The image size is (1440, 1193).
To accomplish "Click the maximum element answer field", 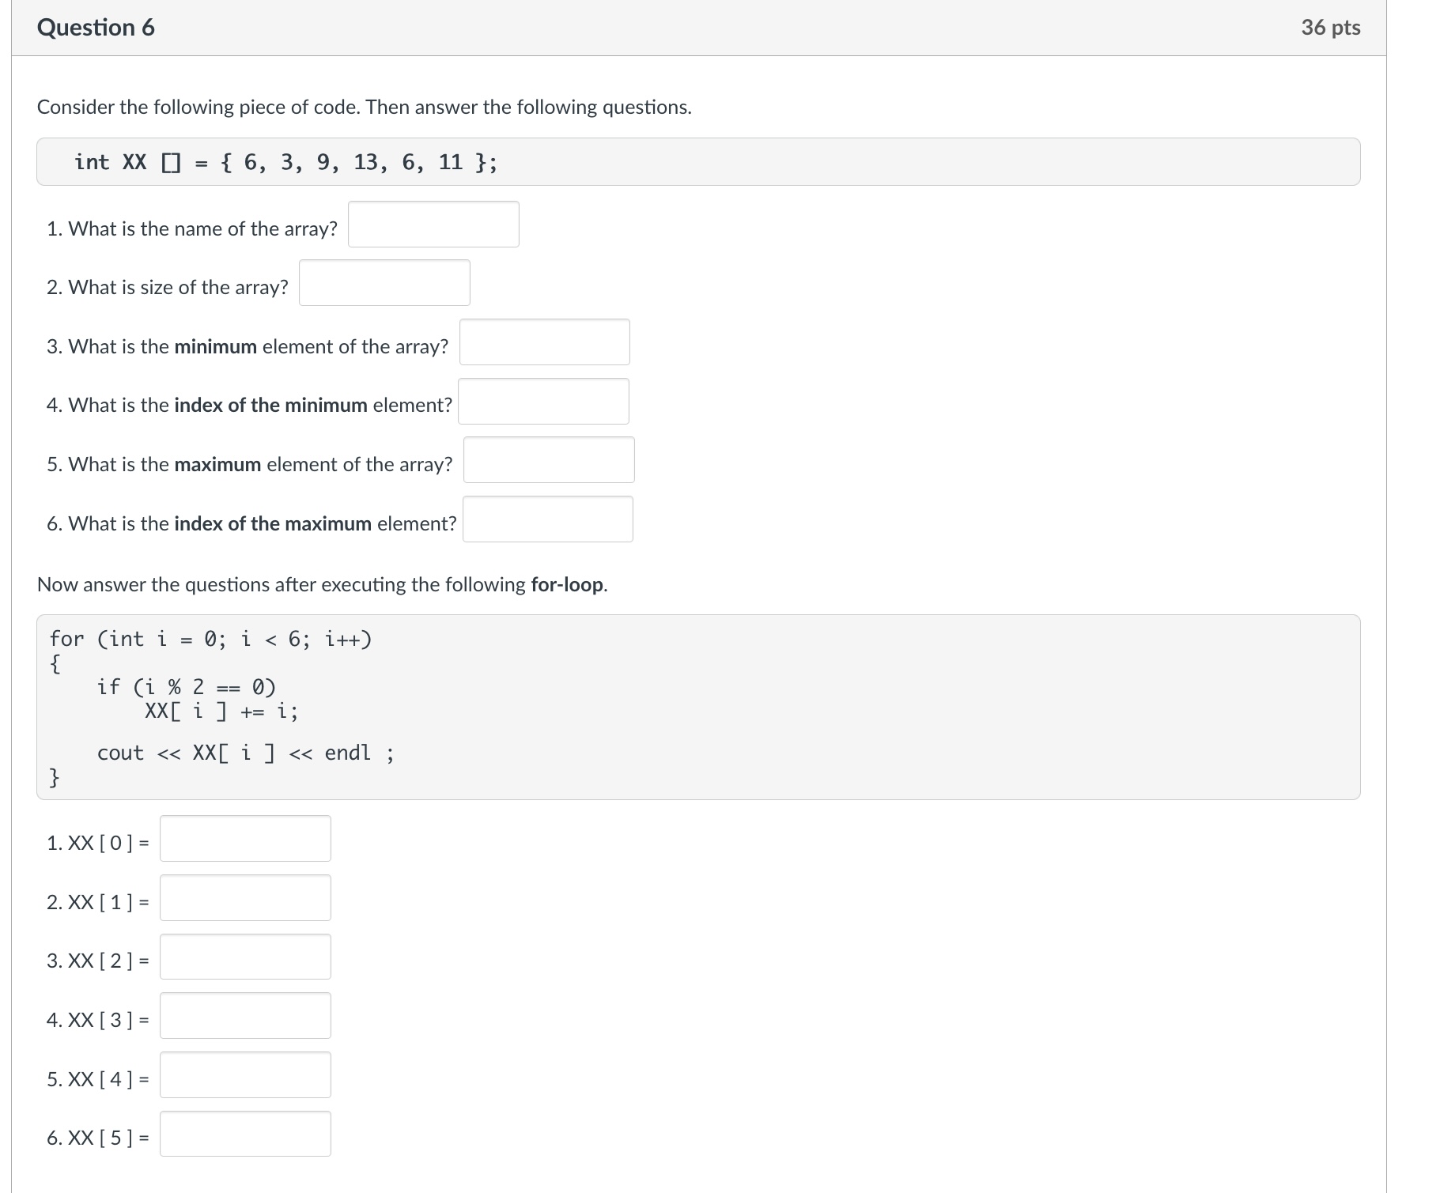I will [x=549, y=460].
